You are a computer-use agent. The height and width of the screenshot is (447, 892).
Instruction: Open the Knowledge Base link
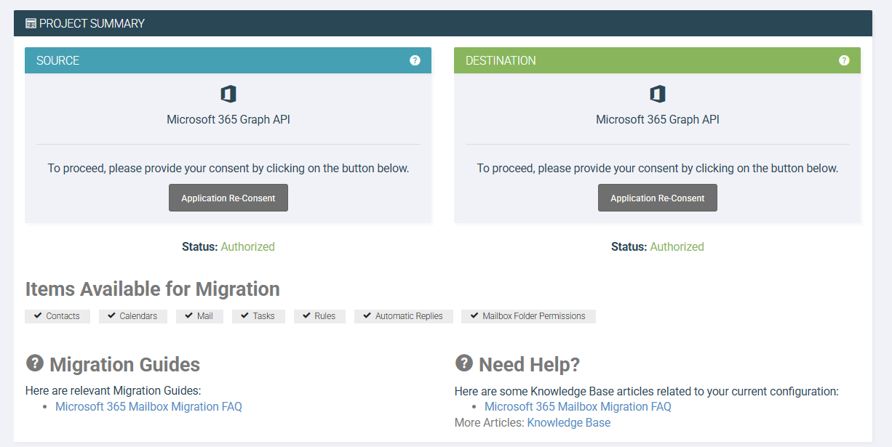pyautogui.click(x=569, y=423)
